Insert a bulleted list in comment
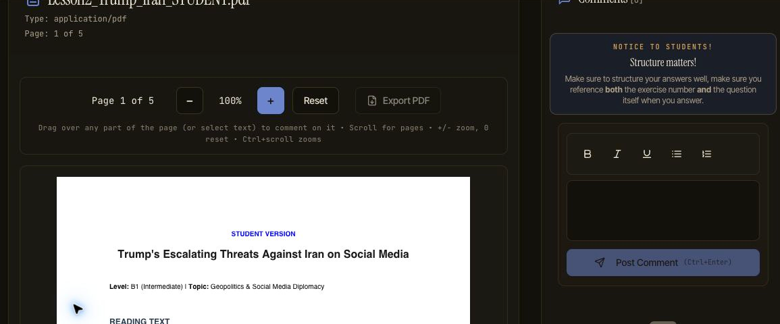The height and width of the screenshot is (324, 780). click(677, 154)
